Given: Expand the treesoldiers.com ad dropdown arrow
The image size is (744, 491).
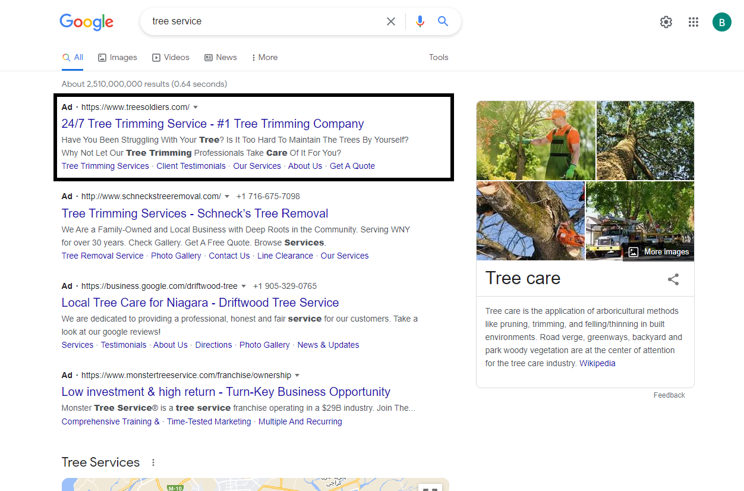Looking at the screenshot, I should pos(196,107).
